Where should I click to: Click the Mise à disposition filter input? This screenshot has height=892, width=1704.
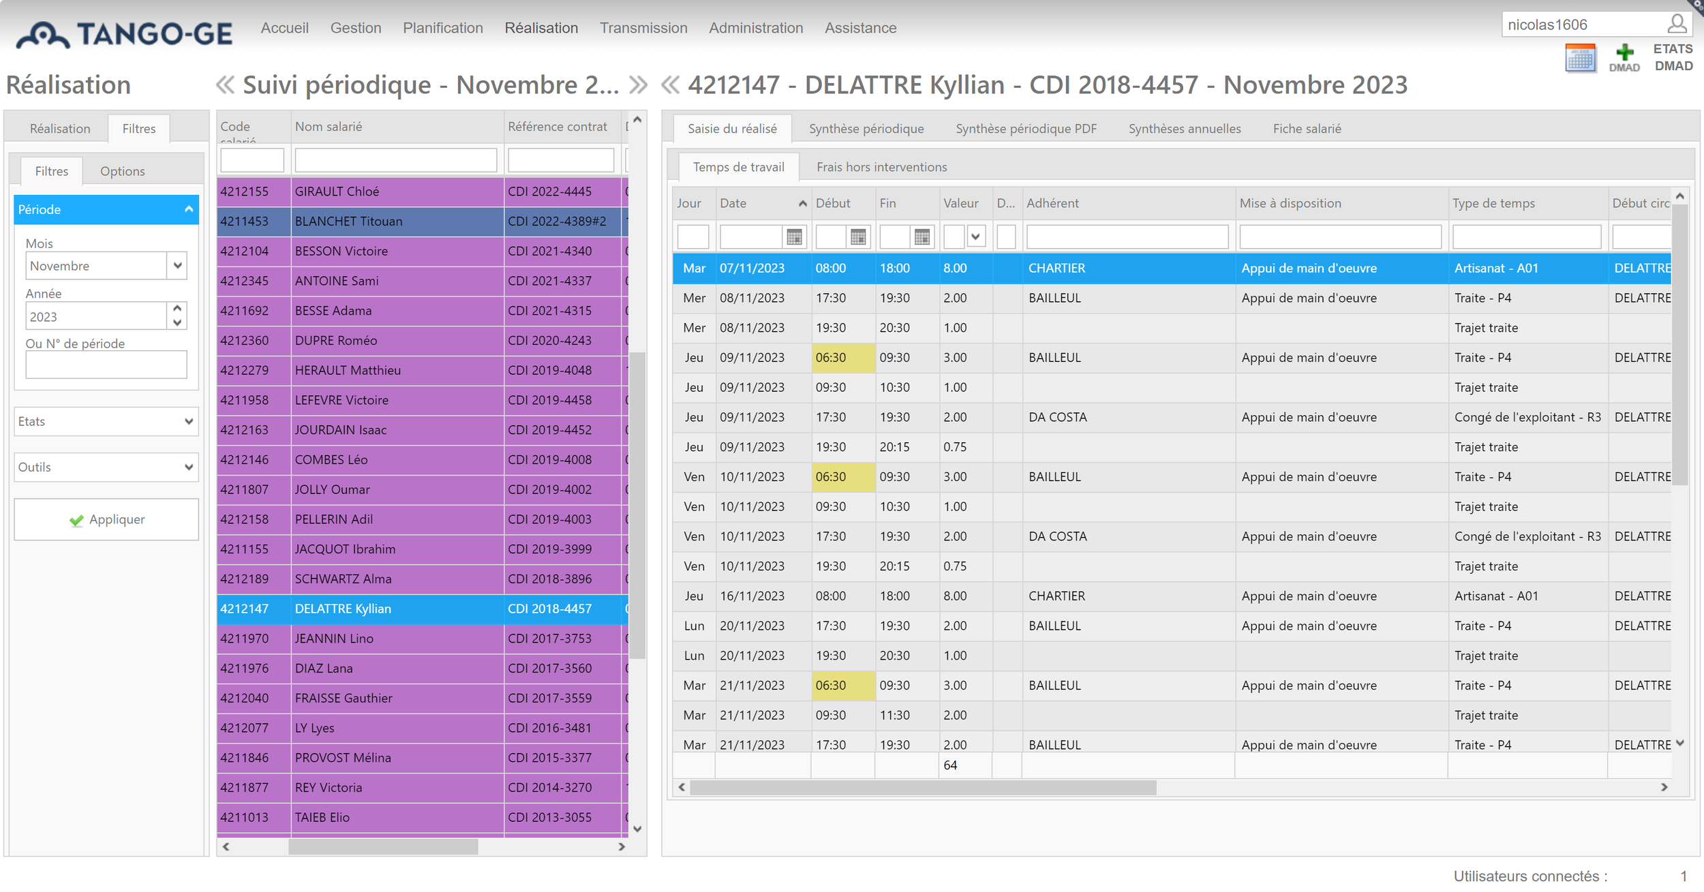1341,237
